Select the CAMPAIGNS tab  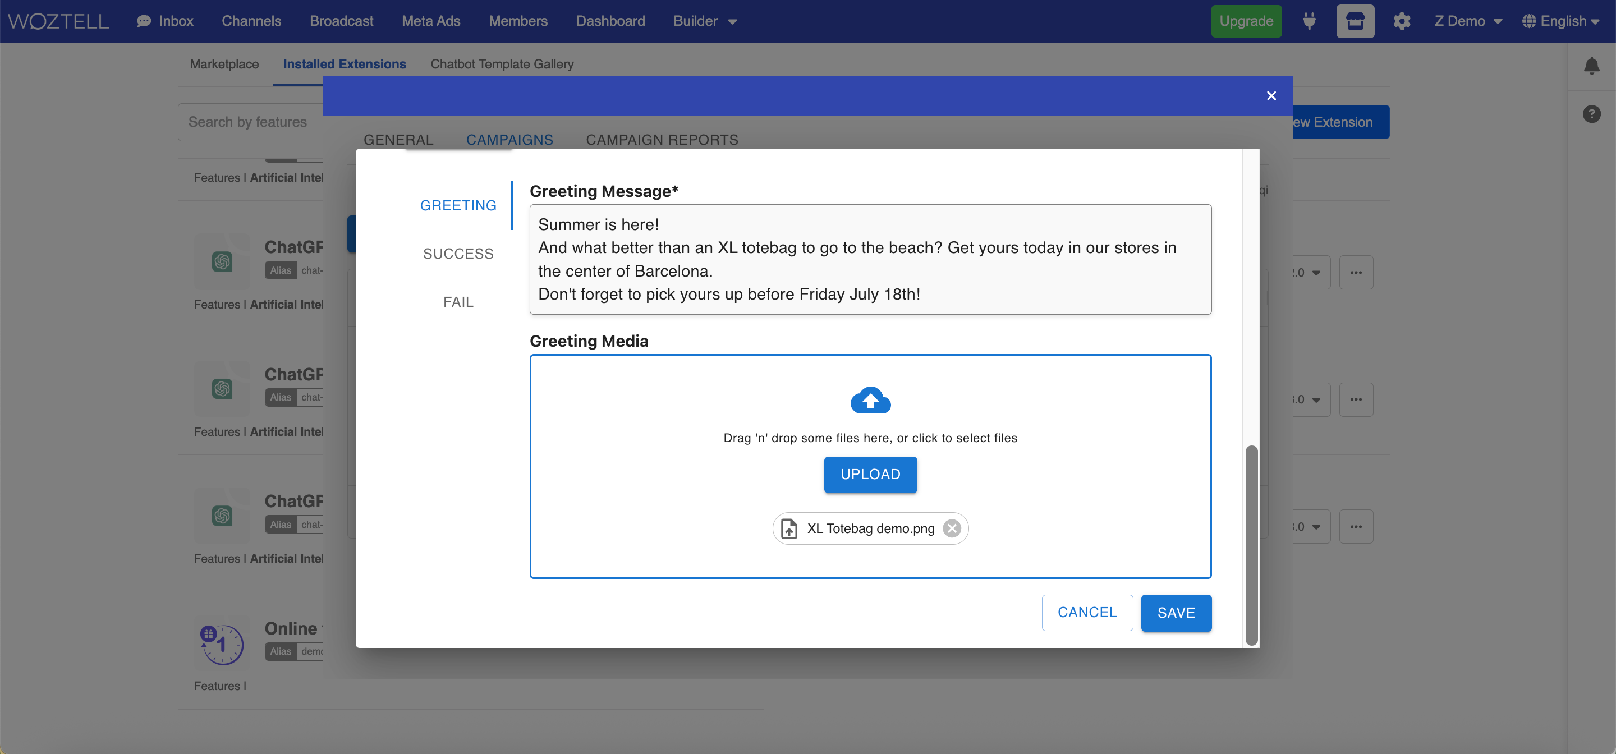point(509,139)
